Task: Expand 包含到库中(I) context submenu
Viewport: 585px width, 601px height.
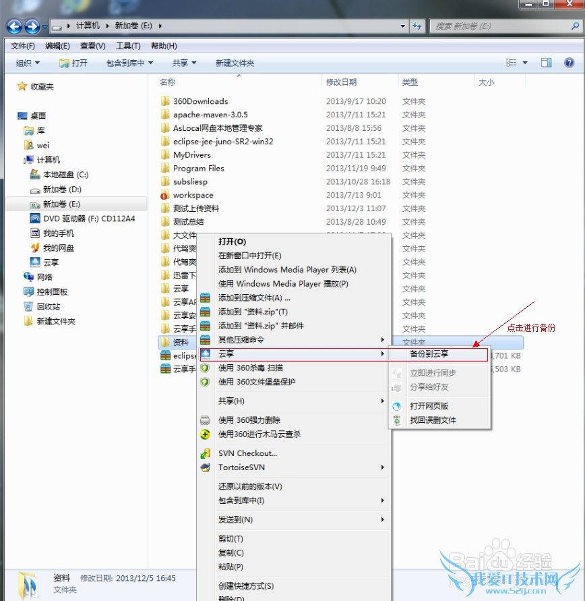Action: pos(294,500)
